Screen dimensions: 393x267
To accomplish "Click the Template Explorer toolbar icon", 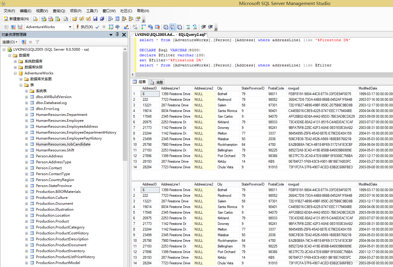I will pos(131,19).
